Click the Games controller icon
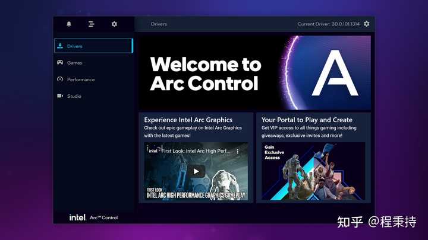 (x=60, y=63)
